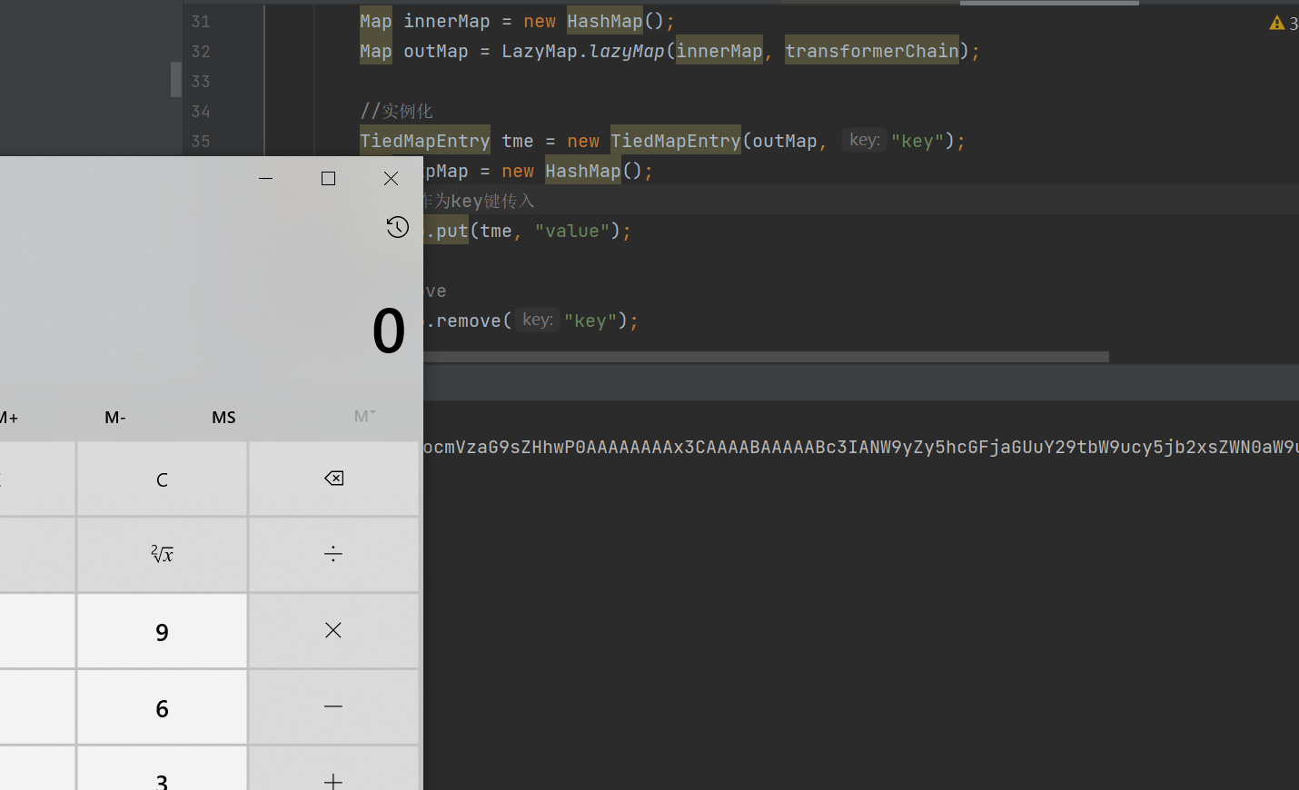Click the M- memory subtract button
Screen dimensions: 1299x790
click(115, 417)
